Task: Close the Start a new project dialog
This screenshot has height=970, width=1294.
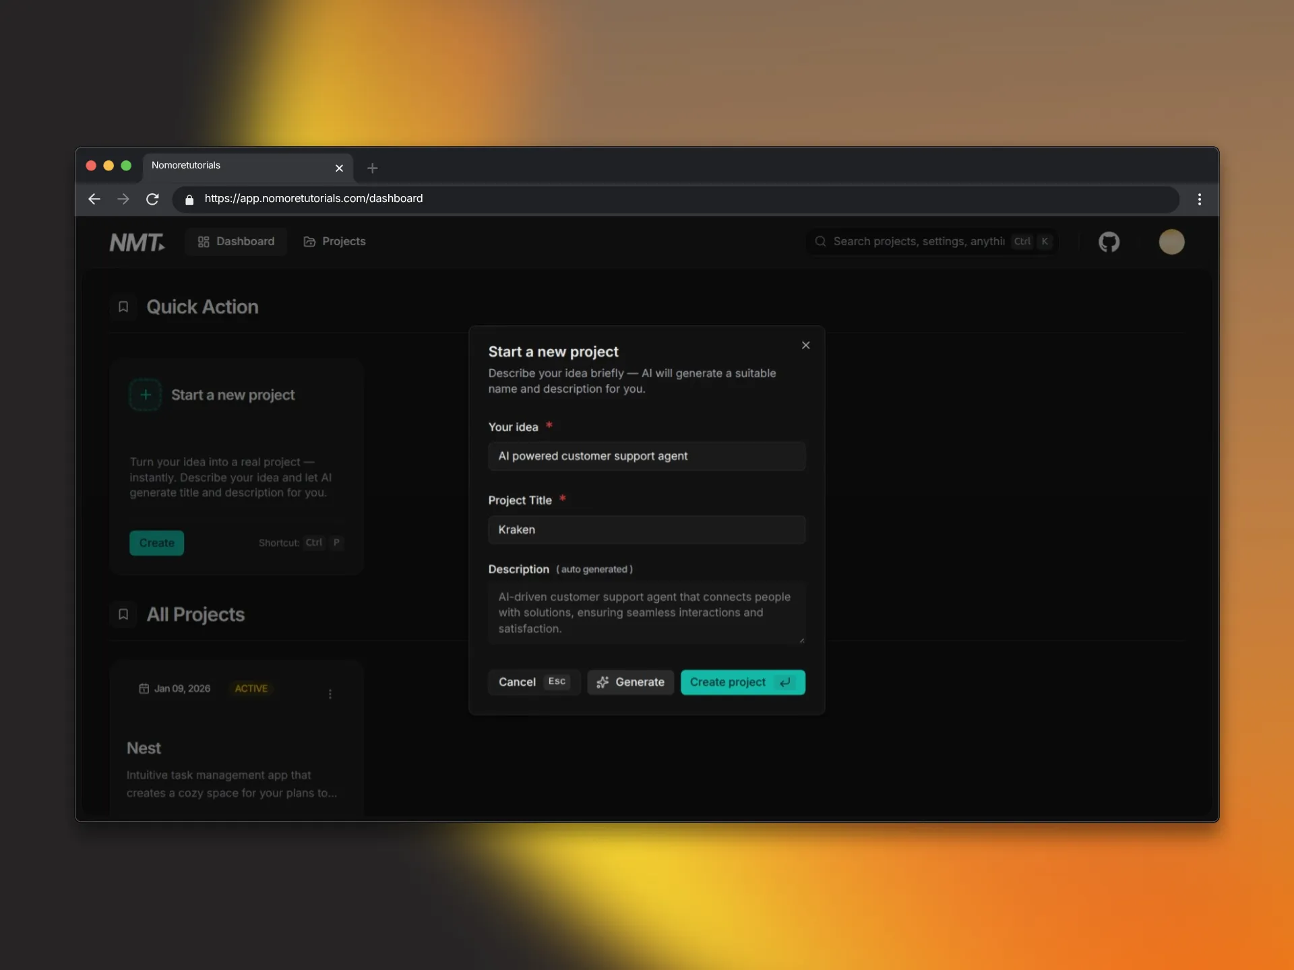Action: [805, 345]
